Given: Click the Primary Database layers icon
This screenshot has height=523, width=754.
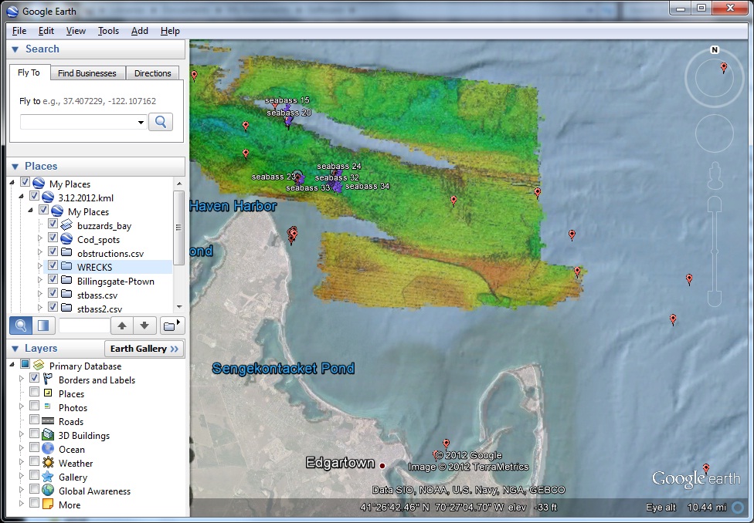Looking at the screenshot, I should pyautogui.click(x=39, y=366).
